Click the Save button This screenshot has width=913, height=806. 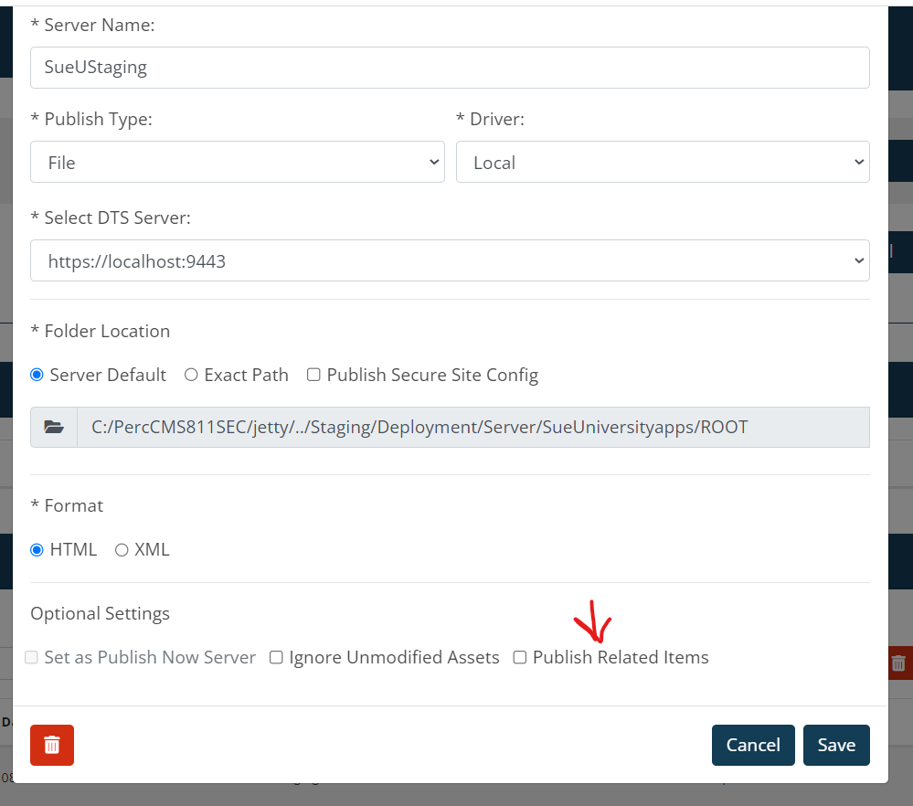coord(836,745)
